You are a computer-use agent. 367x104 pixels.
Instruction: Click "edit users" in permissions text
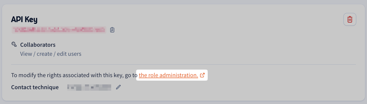pyautogui.click(x=69, y=54)
